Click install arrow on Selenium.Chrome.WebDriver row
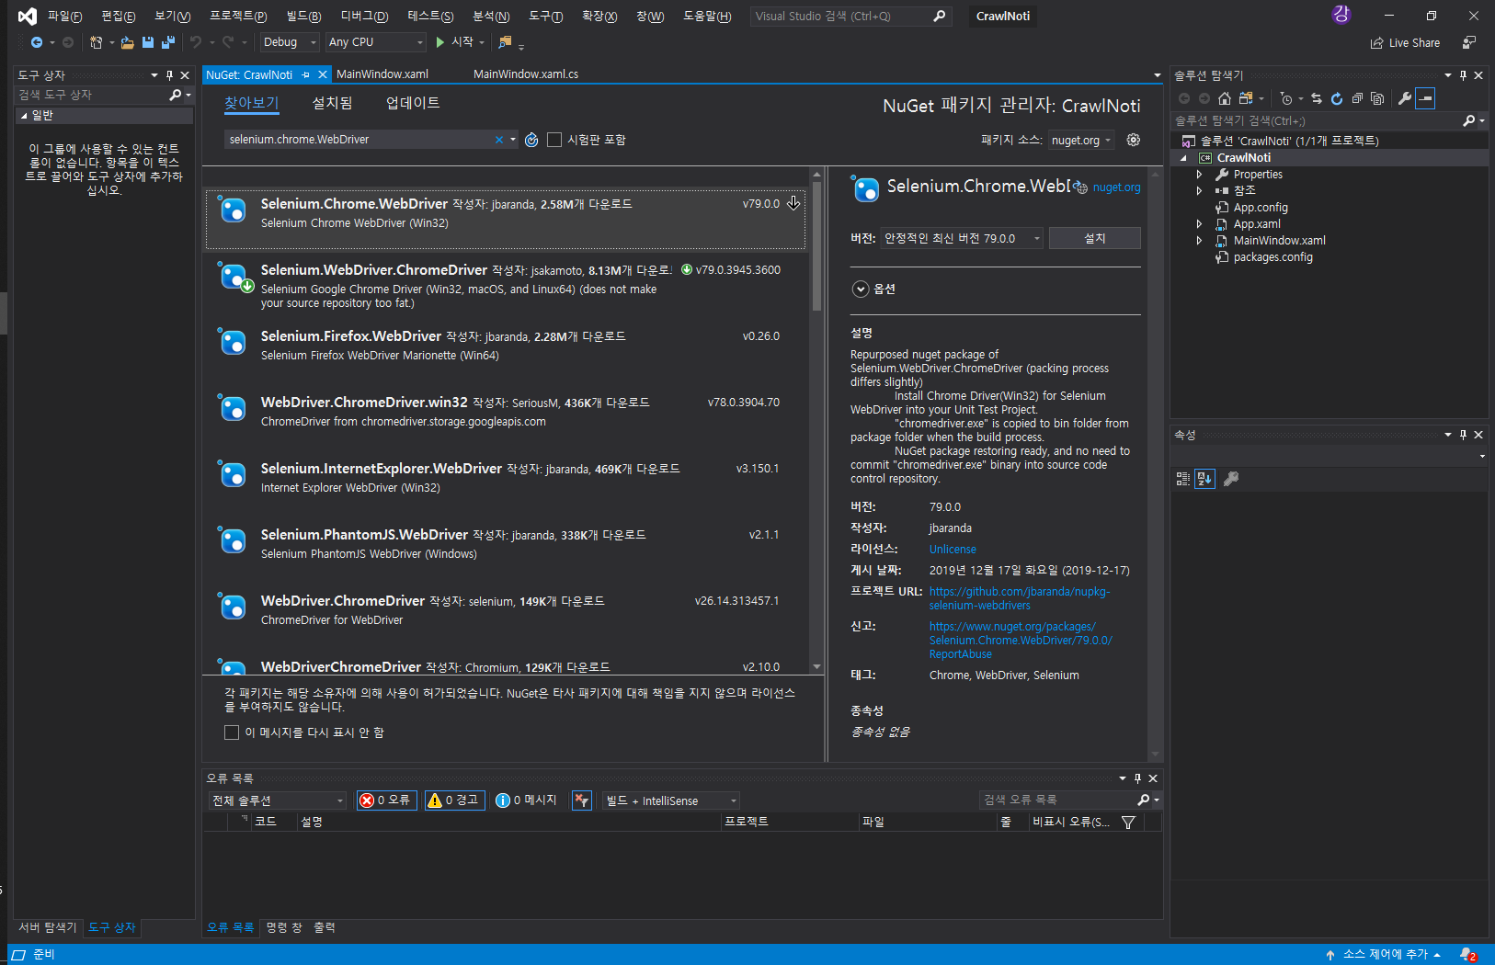 (x=793, y=203)
